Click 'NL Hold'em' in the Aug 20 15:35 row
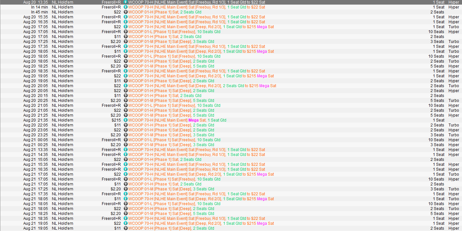The image size is (462, 231). click(62, 17)
